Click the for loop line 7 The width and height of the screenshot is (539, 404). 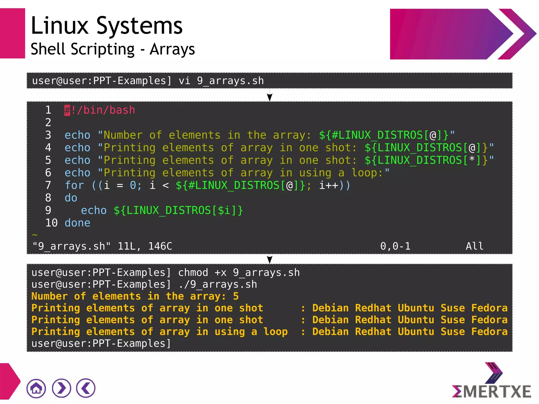pyautogui.click(x=208, y=185)
